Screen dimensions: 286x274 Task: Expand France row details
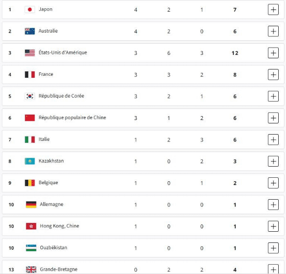(x=273, y=74)
